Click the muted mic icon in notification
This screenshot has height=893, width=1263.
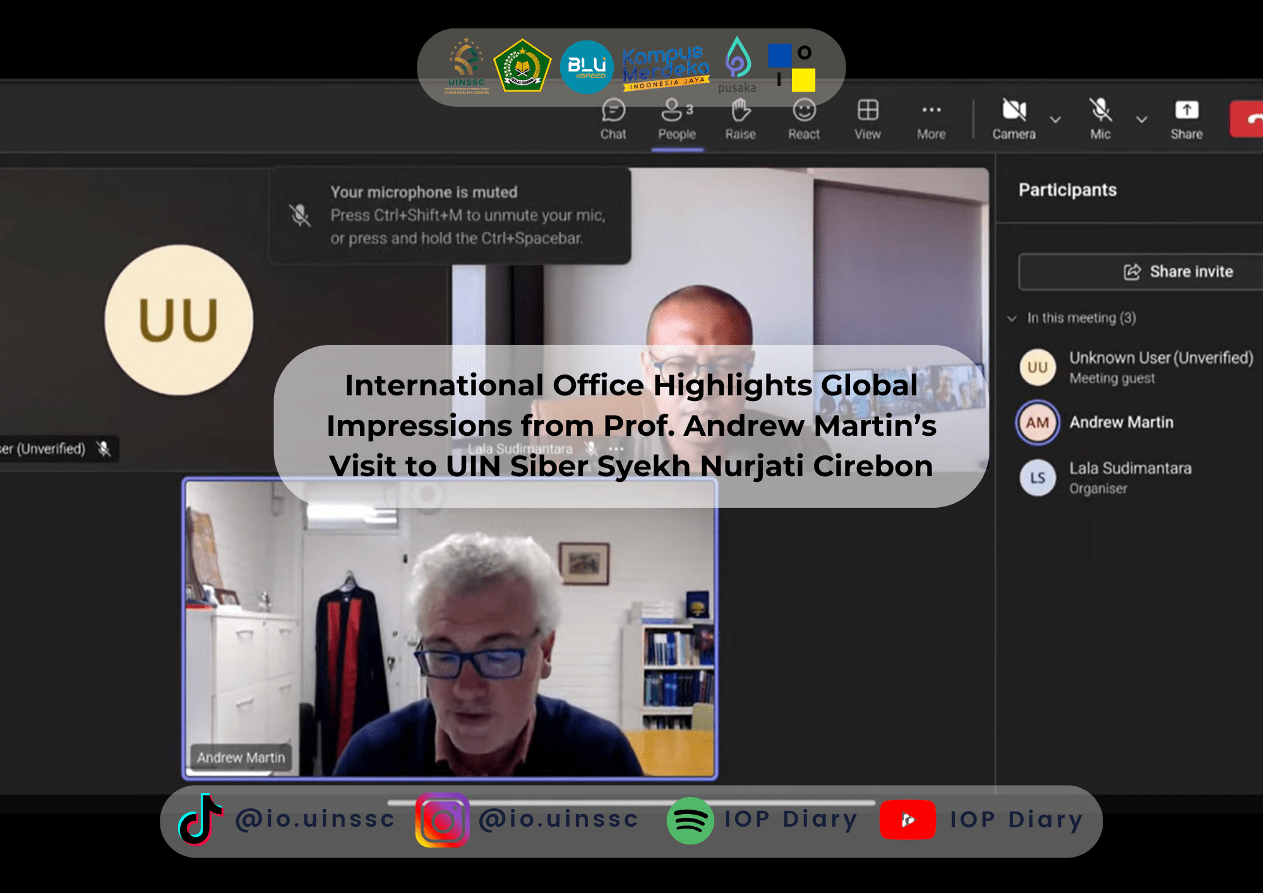tap(300, 215)
